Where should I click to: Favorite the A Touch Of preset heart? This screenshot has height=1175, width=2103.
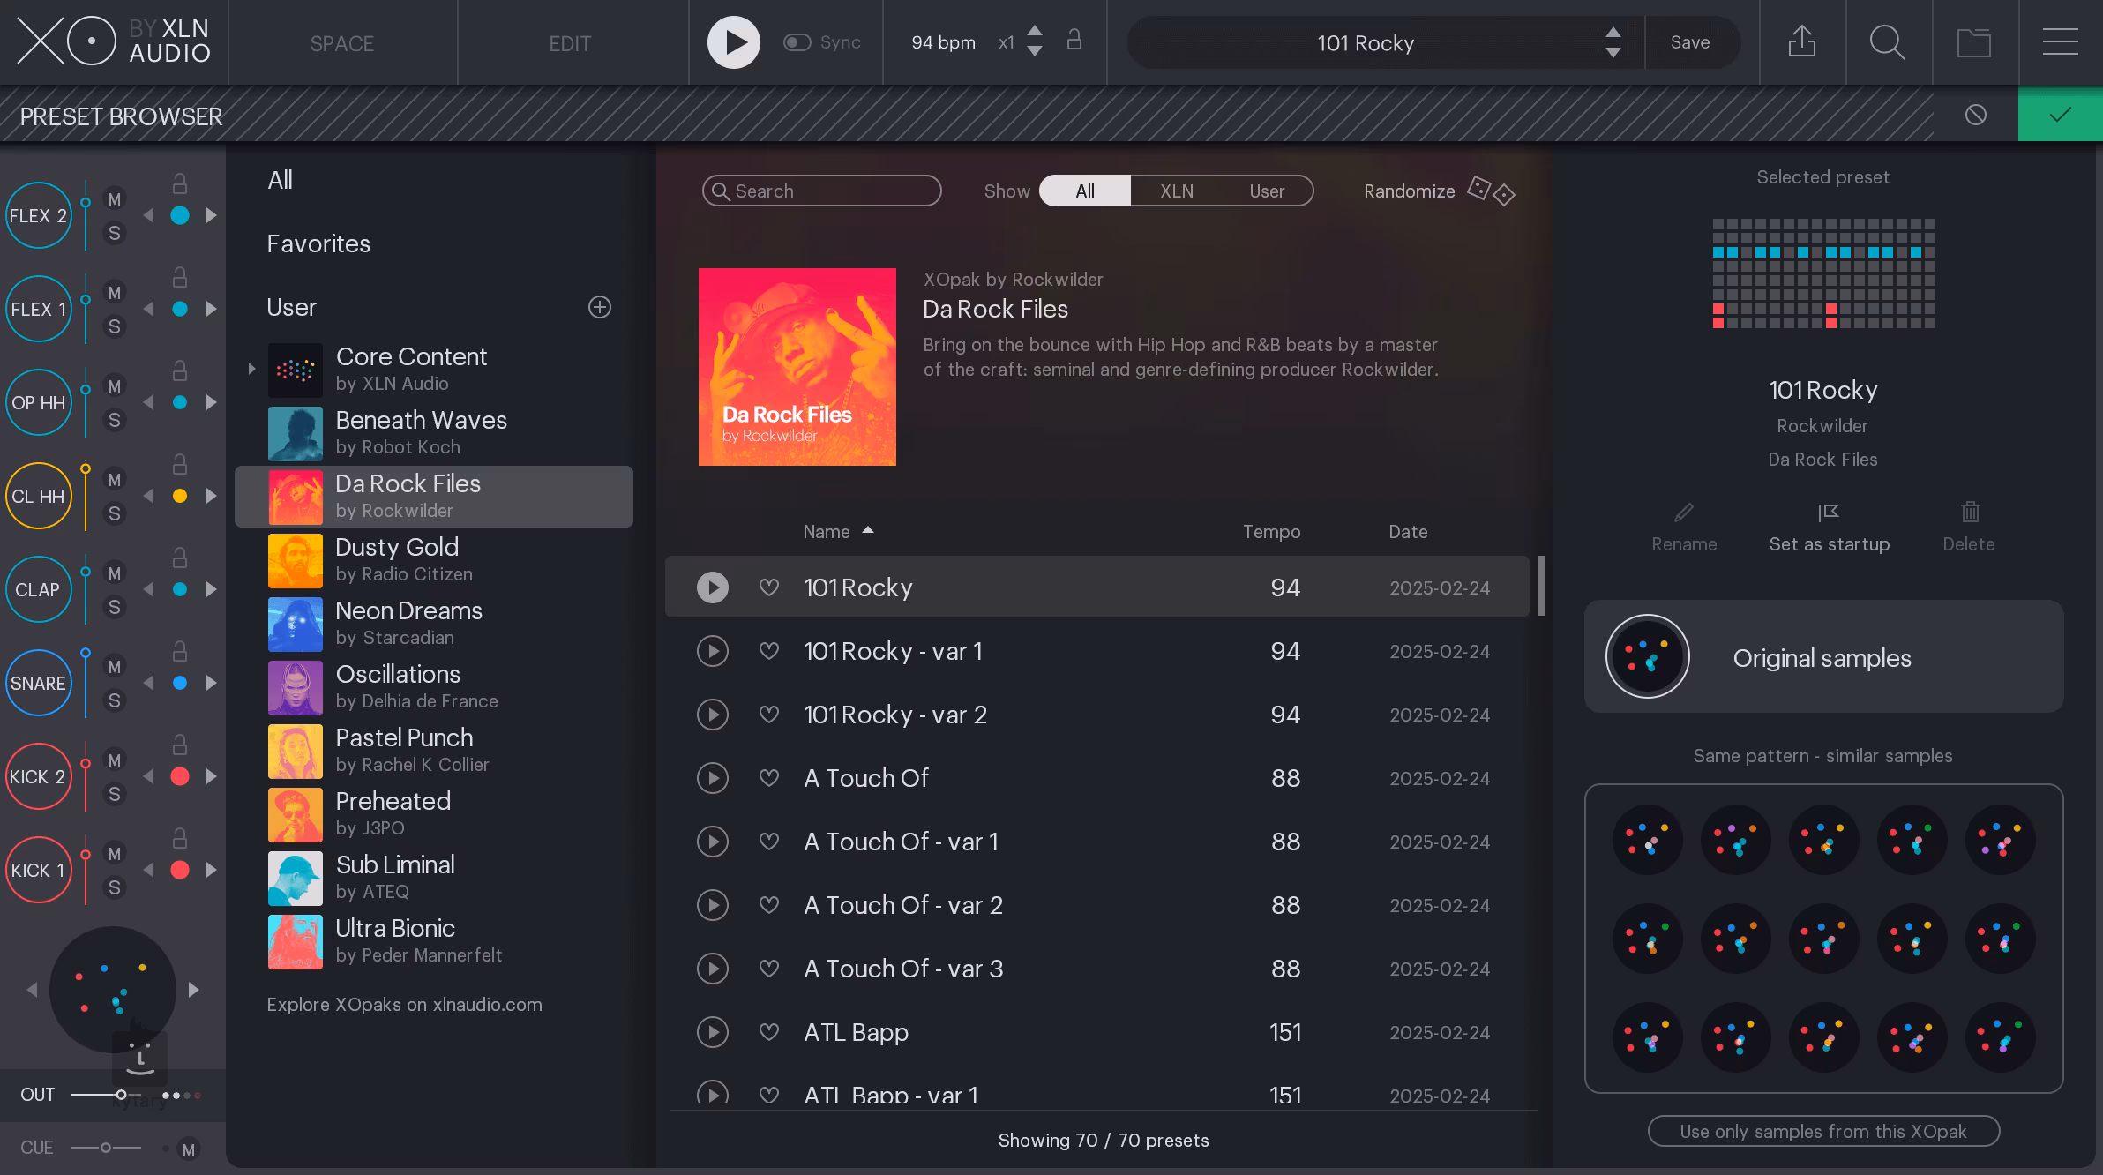tap(769, 778)
